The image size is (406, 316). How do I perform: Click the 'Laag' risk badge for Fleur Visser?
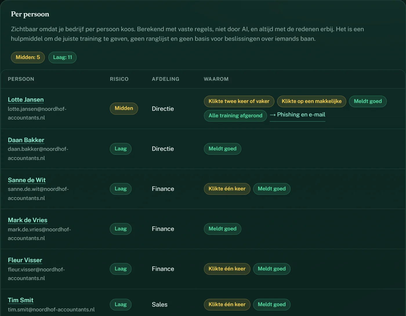coord(121,269)
